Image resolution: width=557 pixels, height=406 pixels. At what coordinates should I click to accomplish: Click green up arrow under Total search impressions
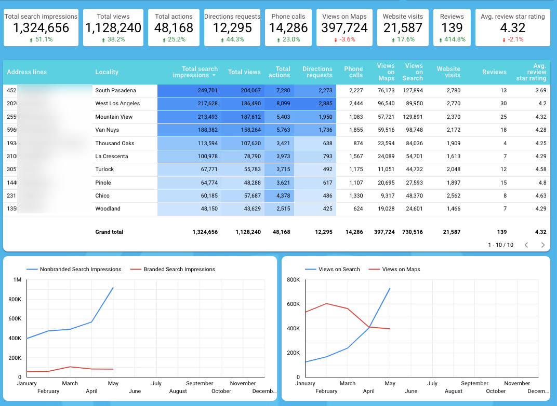coord(31,40)
